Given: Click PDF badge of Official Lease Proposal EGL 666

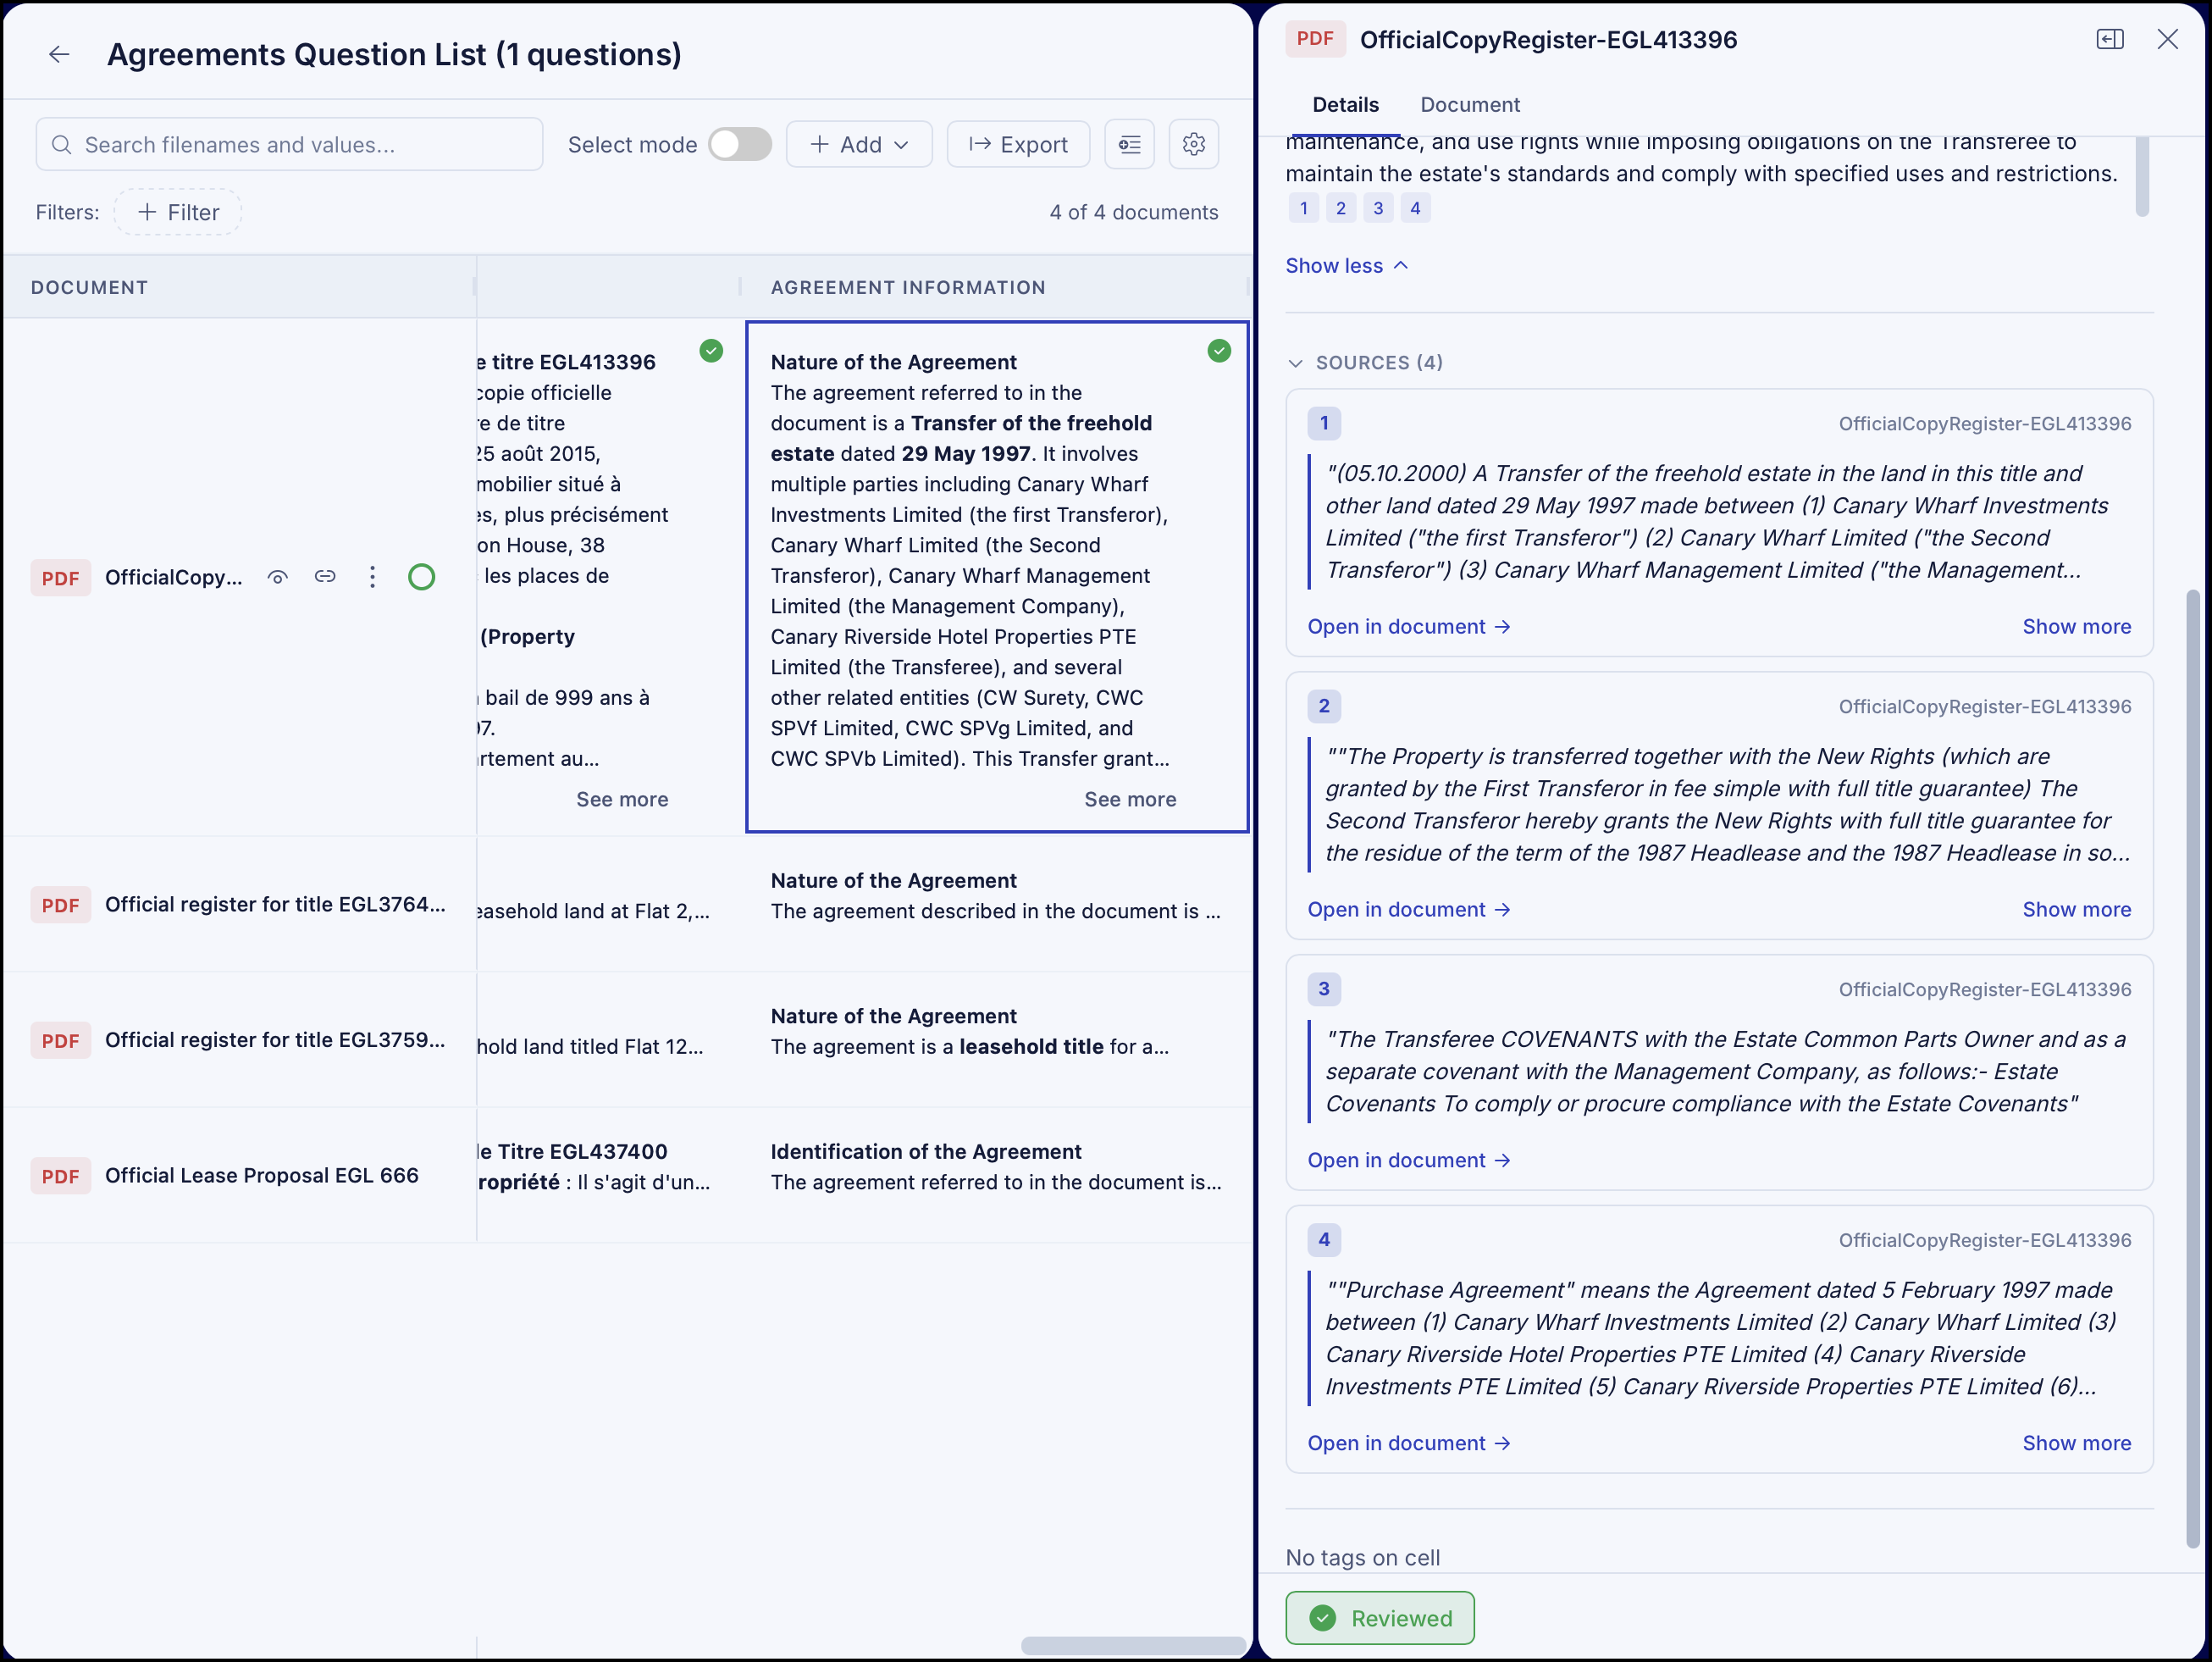Looking at the screenshot, I should (x=60, y=1176).
